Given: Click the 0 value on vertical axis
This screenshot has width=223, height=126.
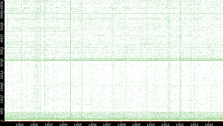Looking at the screenshot, I should 2,121.
